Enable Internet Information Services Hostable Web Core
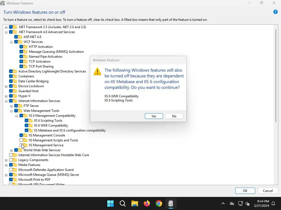 11,155
